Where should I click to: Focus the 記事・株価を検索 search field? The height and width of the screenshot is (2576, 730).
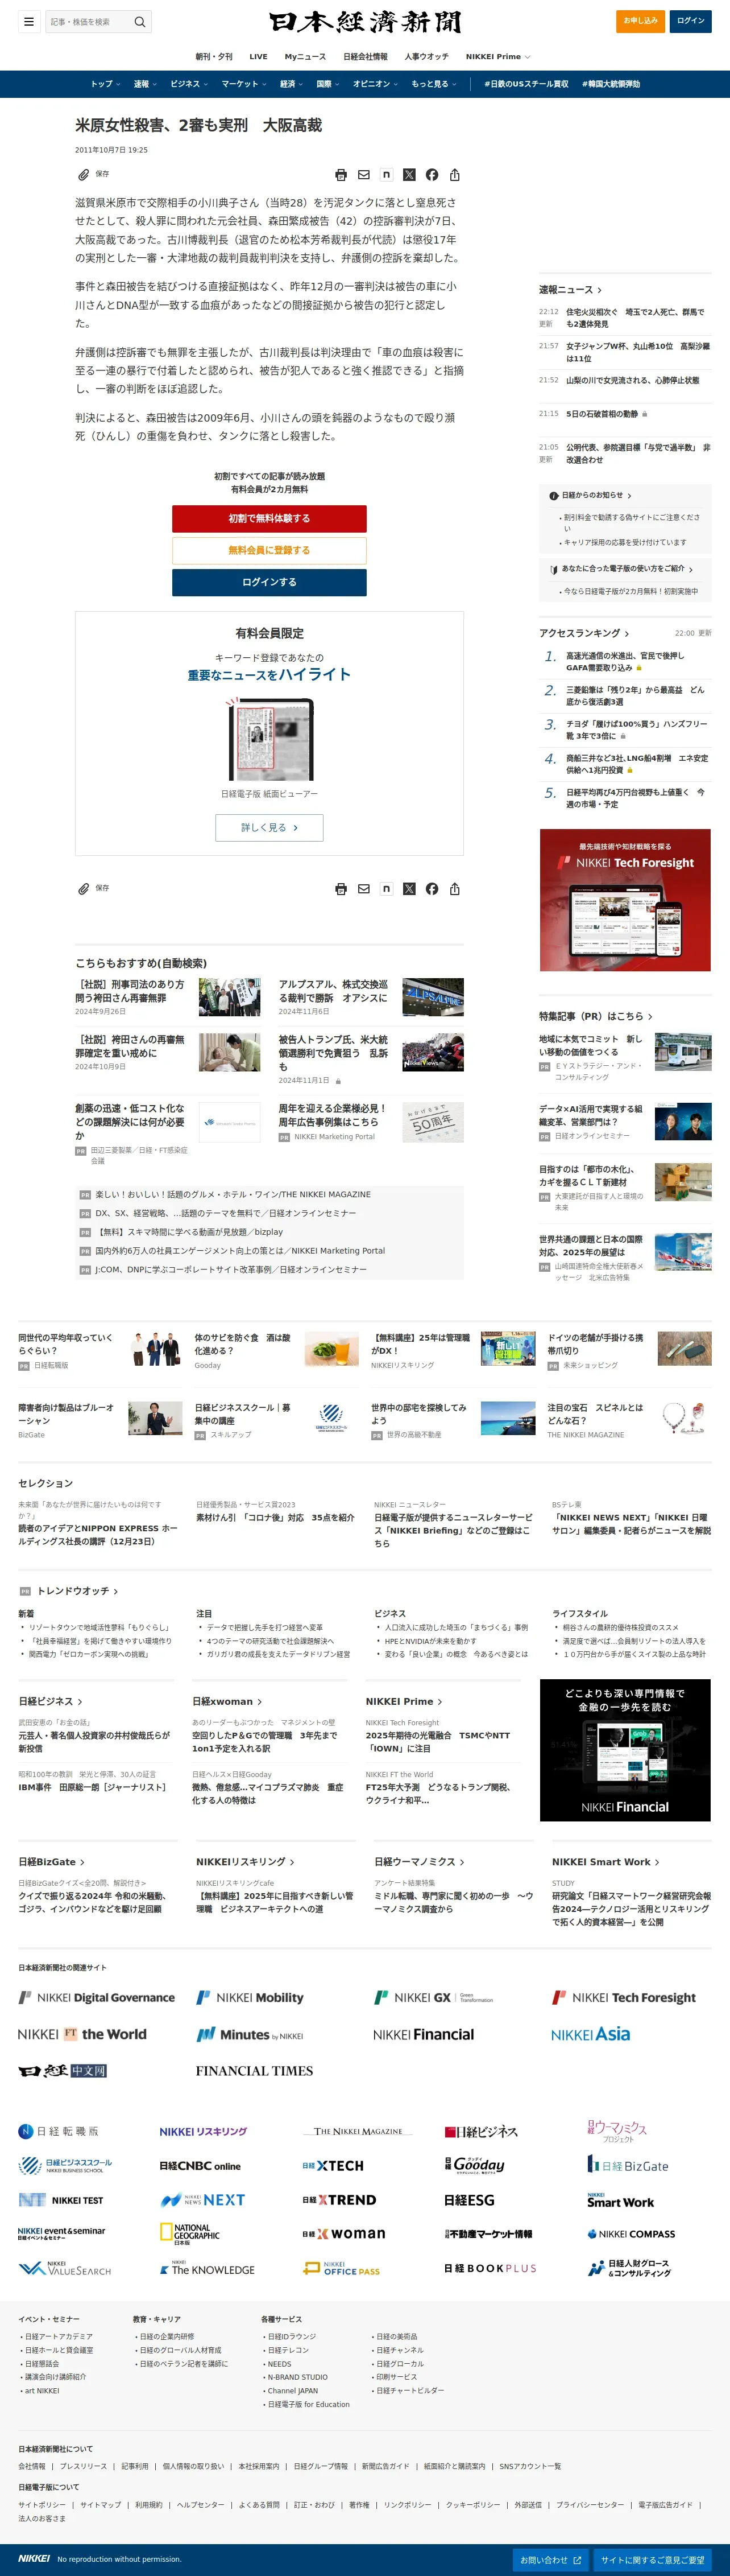point(88,21)
